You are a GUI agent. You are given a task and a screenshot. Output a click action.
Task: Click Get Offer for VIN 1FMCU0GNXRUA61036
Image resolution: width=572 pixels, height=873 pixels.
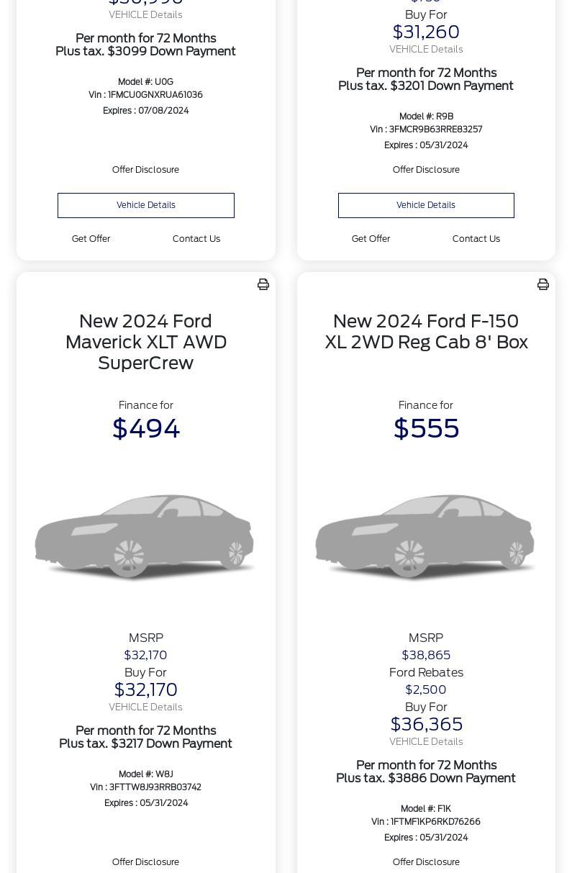point(91,239)
